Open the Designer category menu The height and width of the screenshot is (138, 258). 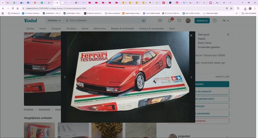coord(56,29)
